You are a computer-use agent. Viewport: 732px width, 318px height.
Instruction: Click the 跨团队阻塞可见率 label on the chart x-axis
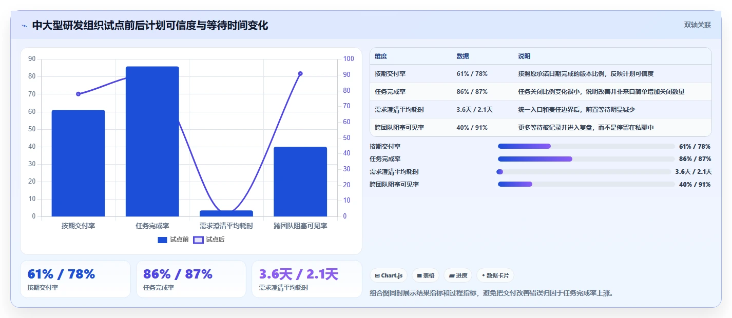pos(300,226)
